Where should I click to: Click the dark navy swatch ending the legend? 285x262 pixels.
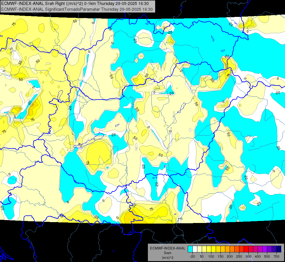point(279,249)
